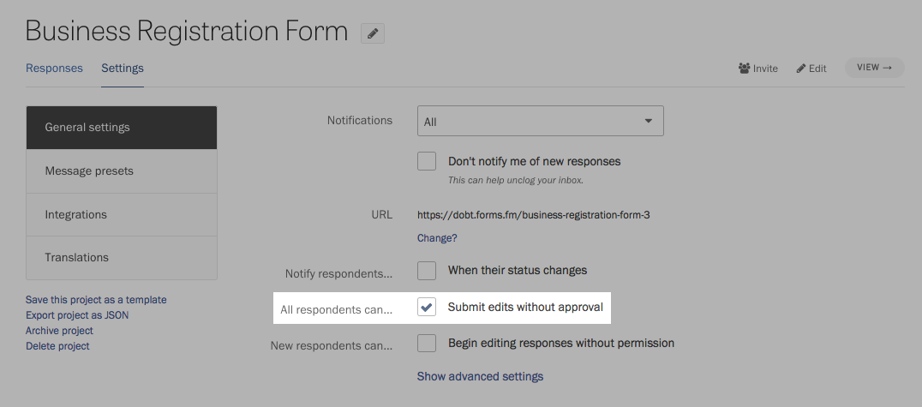Switch to the Responses tab

(x=54, y=69)
